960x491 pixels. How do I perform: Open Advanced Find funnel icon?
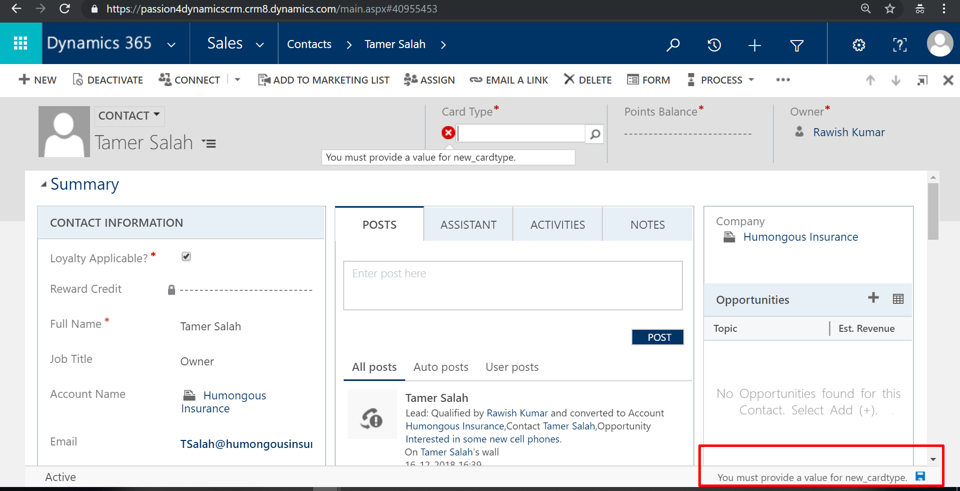coord(796,46)
